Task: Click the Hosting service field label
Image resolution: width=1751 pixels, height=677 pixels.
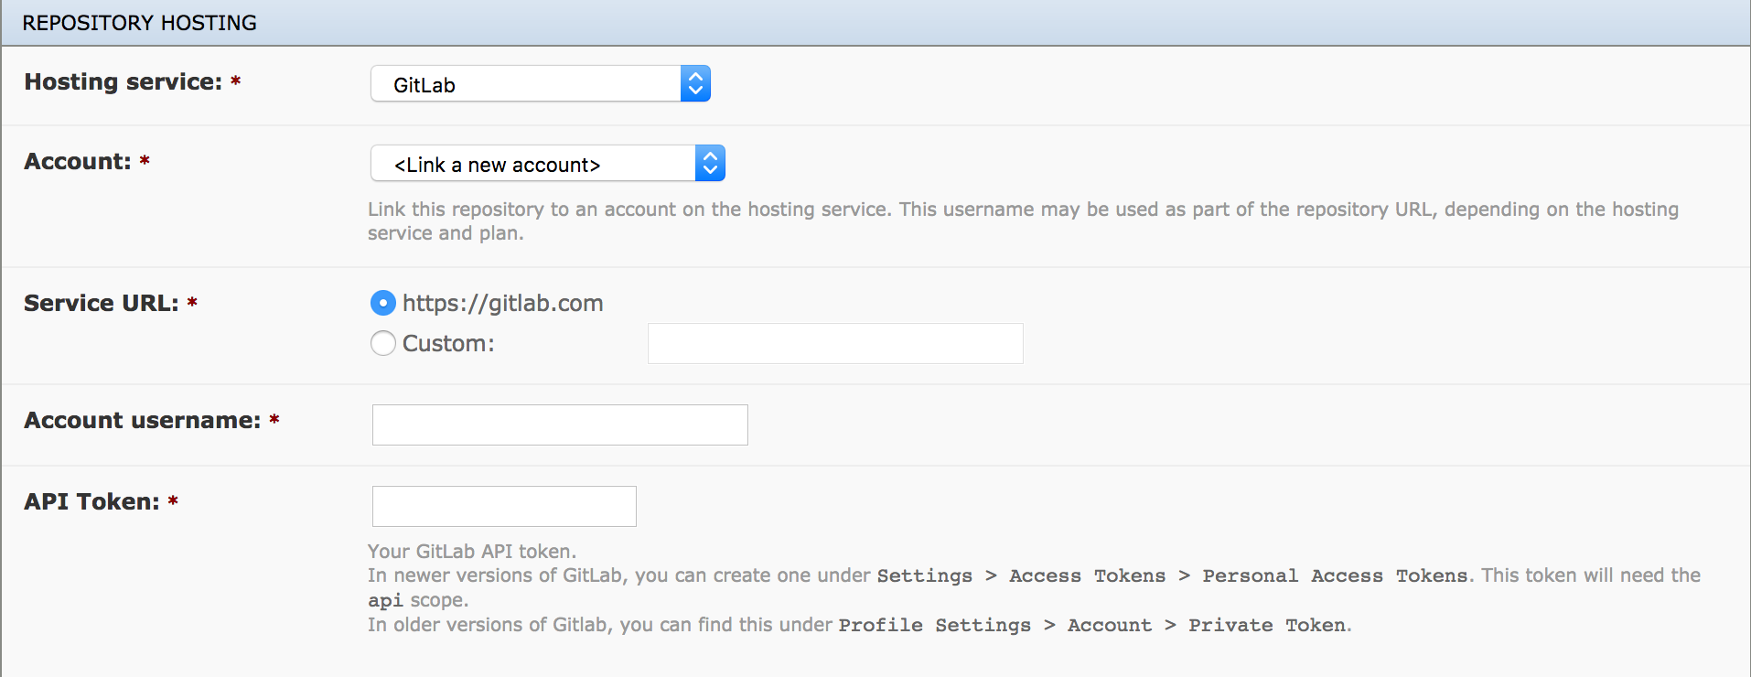Action: 124,81
